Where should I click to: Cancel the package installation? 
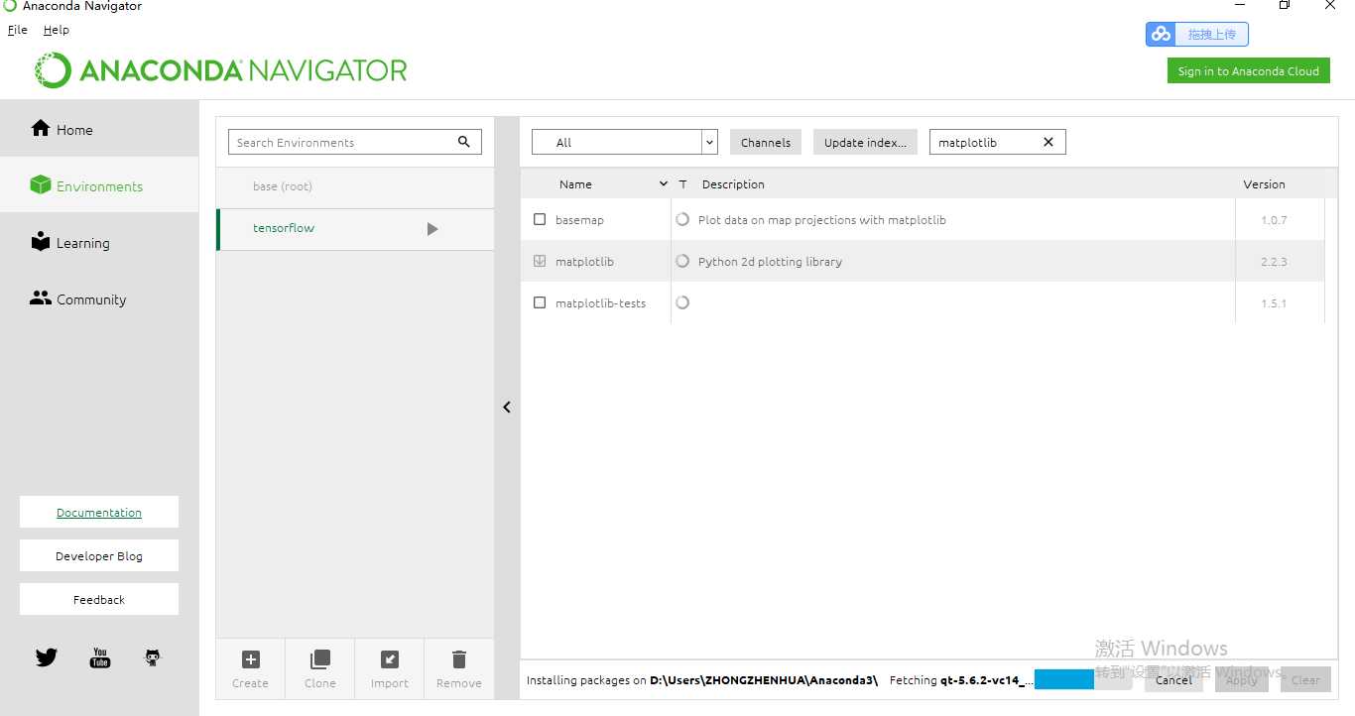(x=1173, y=679)
